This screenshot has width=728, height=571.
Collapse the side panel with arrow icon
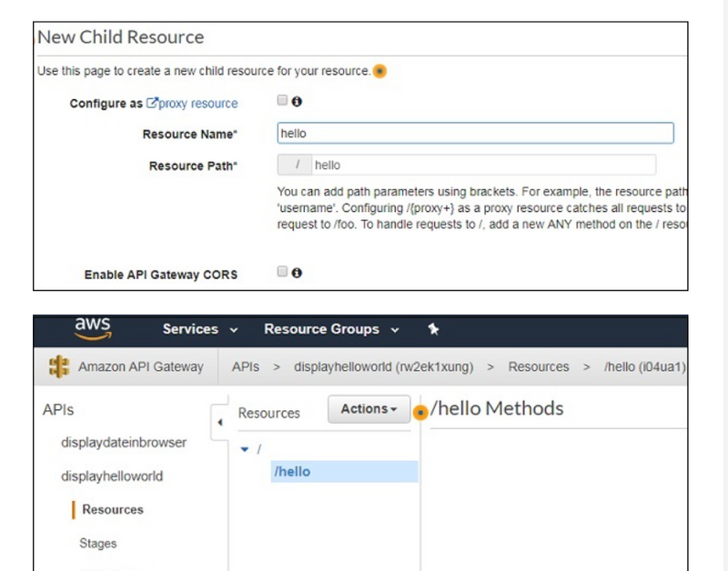coord(219,424)
